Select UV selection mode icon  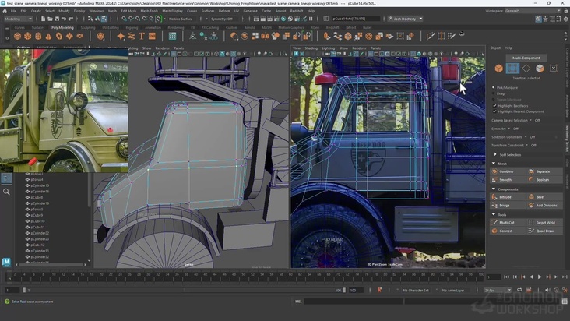point(554,68)
